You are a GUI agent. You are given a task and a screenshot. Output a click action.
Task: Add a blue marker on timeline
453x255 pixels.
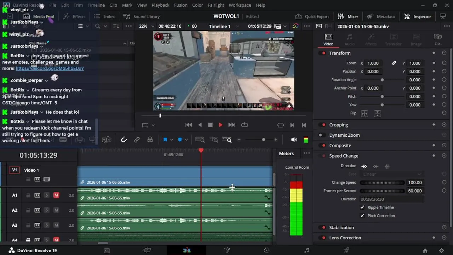point(180,140)
